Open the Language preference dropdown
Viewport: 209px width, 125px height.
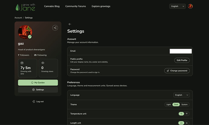tap(181, 95)
